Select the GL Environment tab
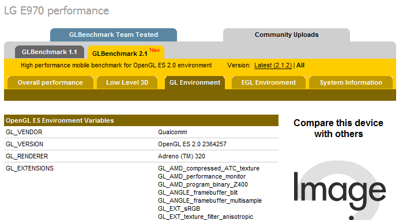This screenshot has width=399, height=220. 195,82
